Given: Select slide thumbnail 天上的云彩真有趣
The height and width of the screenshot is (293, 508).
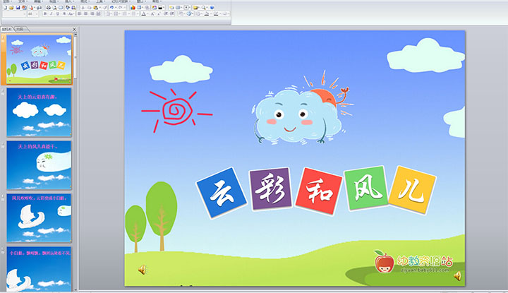Looking at the screenshot, I should (39, 112).
